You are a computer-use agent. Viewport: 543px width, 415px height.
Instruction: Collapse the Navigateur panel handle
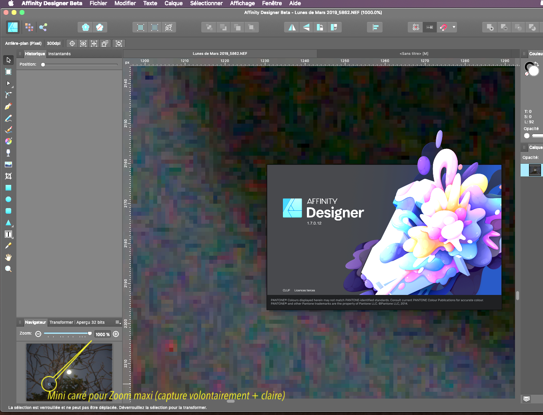(x=20, y=322)
